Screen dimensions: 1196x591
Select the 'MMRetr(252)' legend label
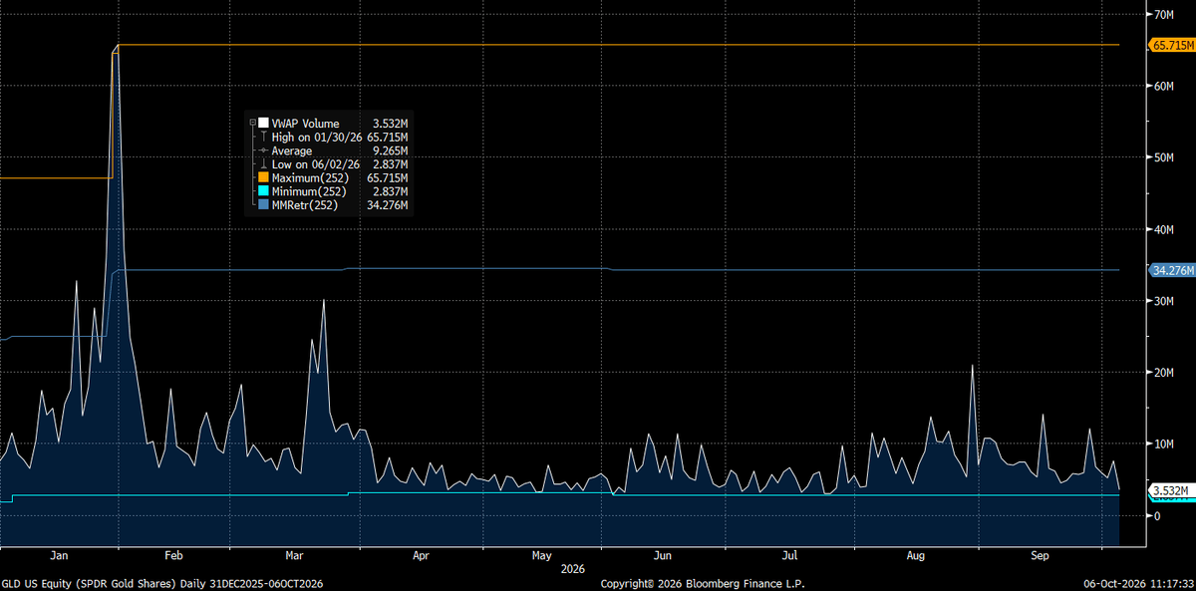pos(305,205)
